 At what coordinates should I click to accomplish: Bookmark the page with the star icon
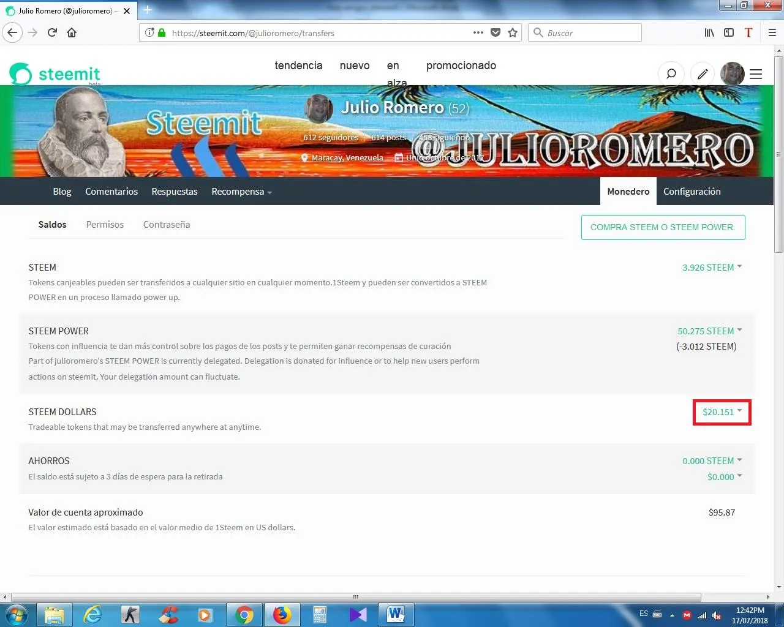[x=513, y=32]
